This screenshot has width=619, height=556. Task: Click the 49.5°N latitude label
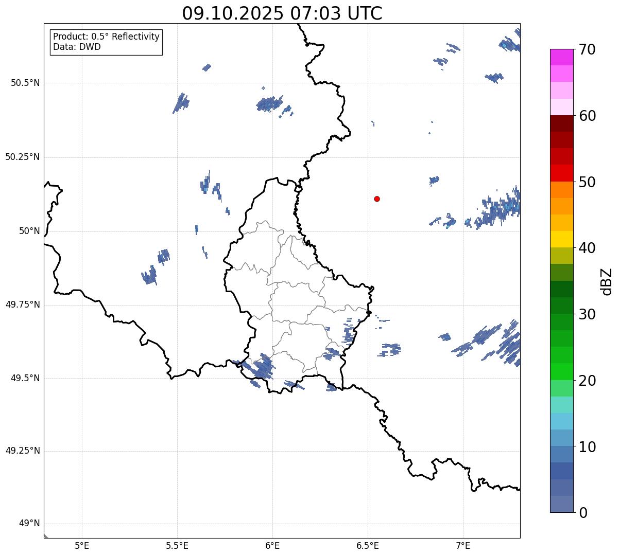pos(25,378)
